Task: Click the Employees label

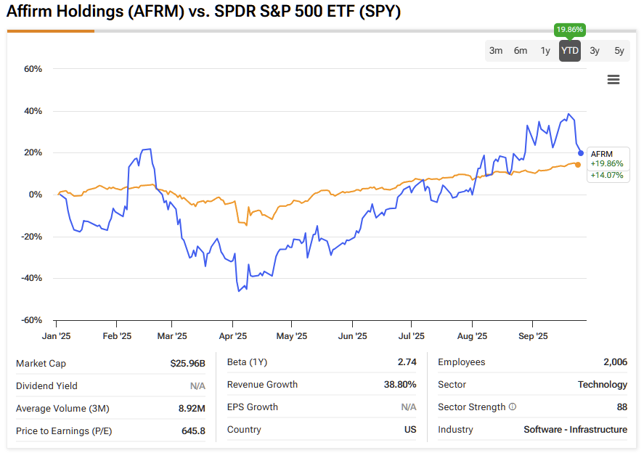Action: [462, 362]
